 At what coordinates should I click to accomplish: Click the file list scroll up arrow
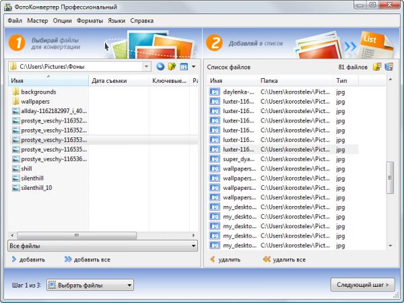coord(390,79)
